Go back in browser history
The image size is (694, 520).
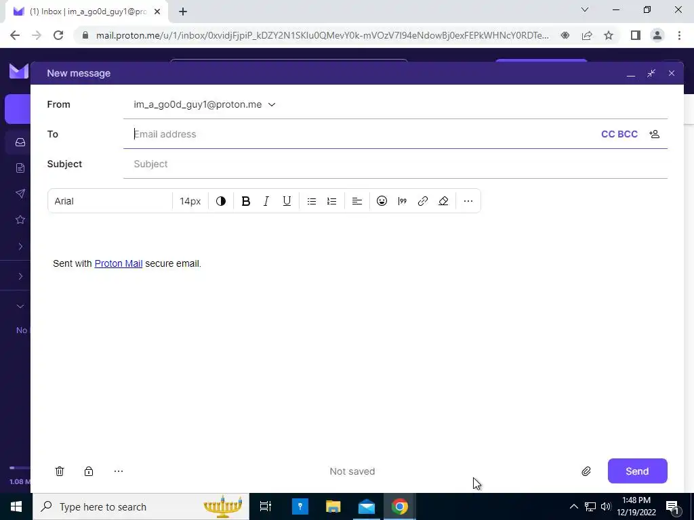tap(15, 35)
